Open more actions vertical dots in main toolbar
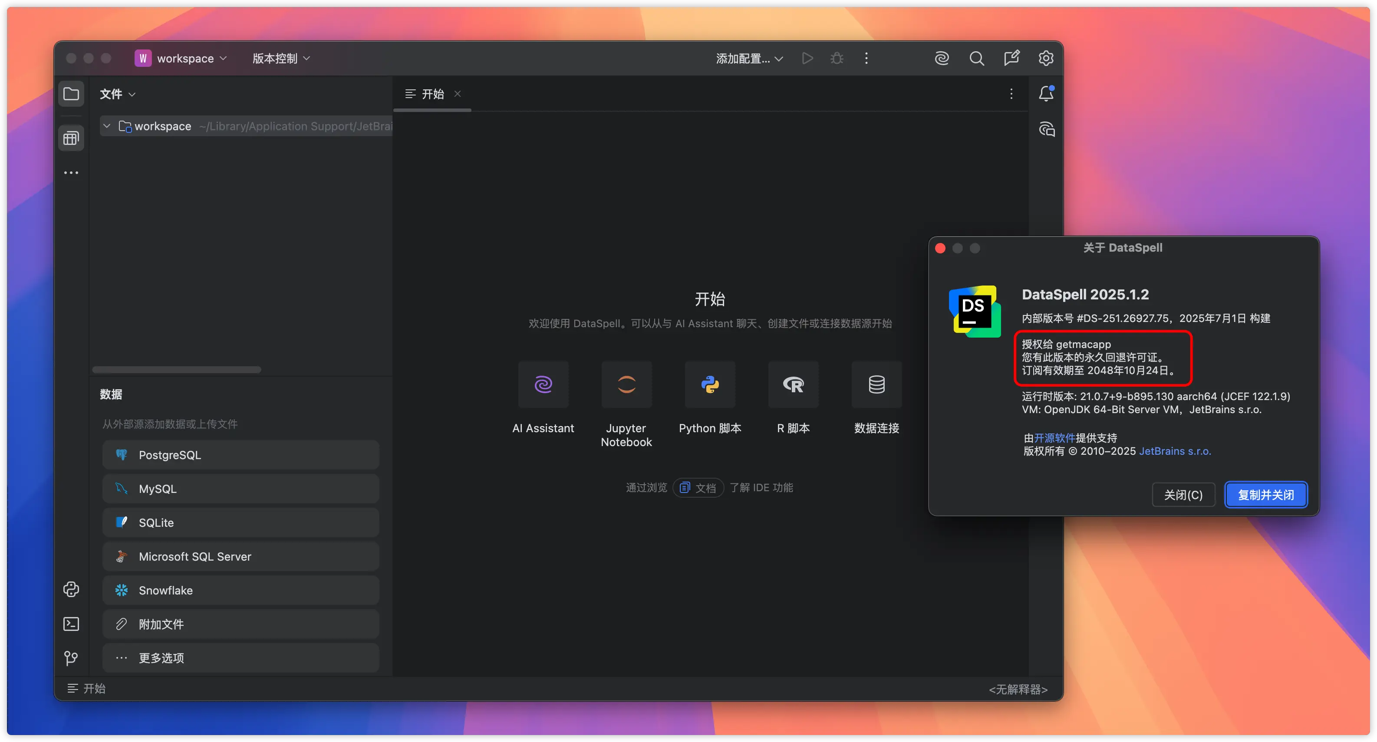The height and width of the screenshot is (742, 1377). (x=866, y=58)
